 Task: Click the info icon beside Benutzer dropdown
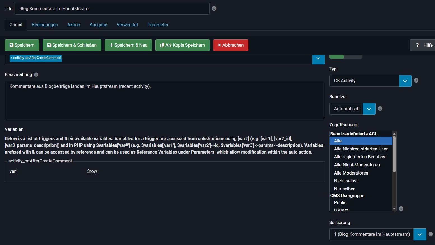380,109
